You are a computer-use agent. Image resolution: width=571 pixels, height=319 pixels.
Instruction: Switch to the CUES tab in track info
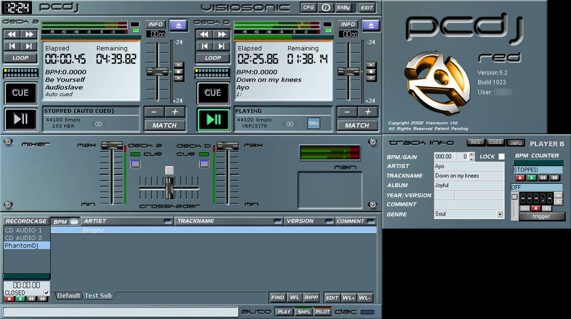pos(495,143)
